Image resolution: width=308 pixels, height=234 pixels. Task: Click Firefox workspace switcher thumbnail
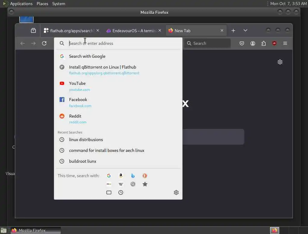tap(275, 230)
